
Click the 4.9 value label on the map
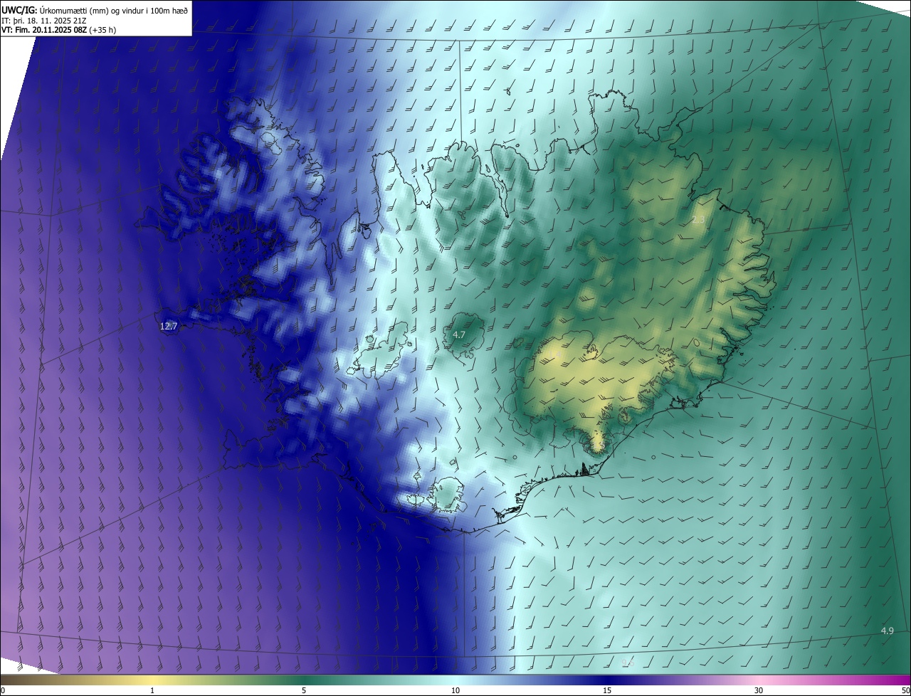pyautogui.click(x=887, y=631)
